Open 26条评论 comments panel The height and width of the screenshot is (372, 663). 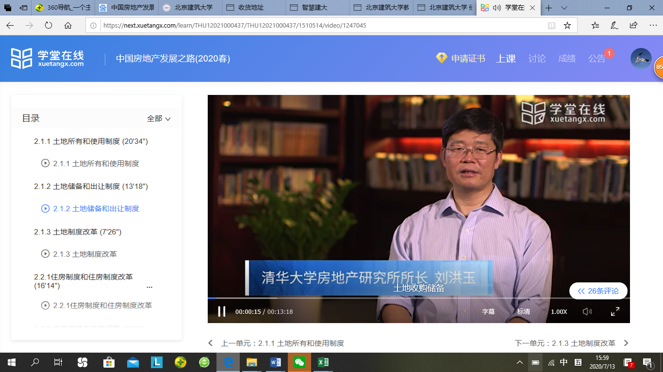point(598,291)
